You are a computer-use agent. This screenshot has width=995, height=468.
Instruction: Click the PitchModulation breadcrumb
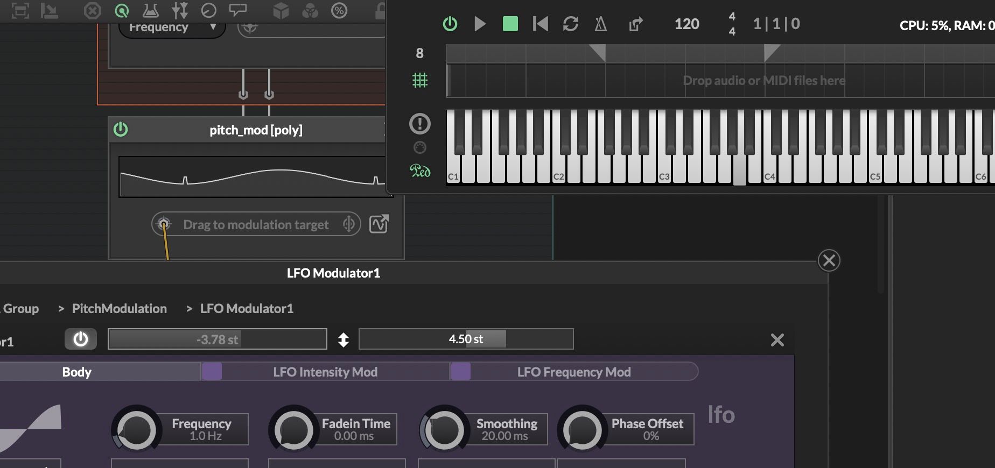[120, 309]
